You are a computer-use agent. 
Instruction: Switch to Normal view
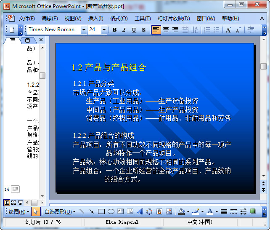7,203
